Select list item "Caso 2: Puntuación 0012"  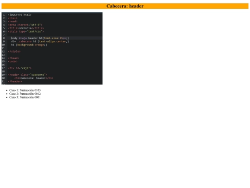pos(25,94)
